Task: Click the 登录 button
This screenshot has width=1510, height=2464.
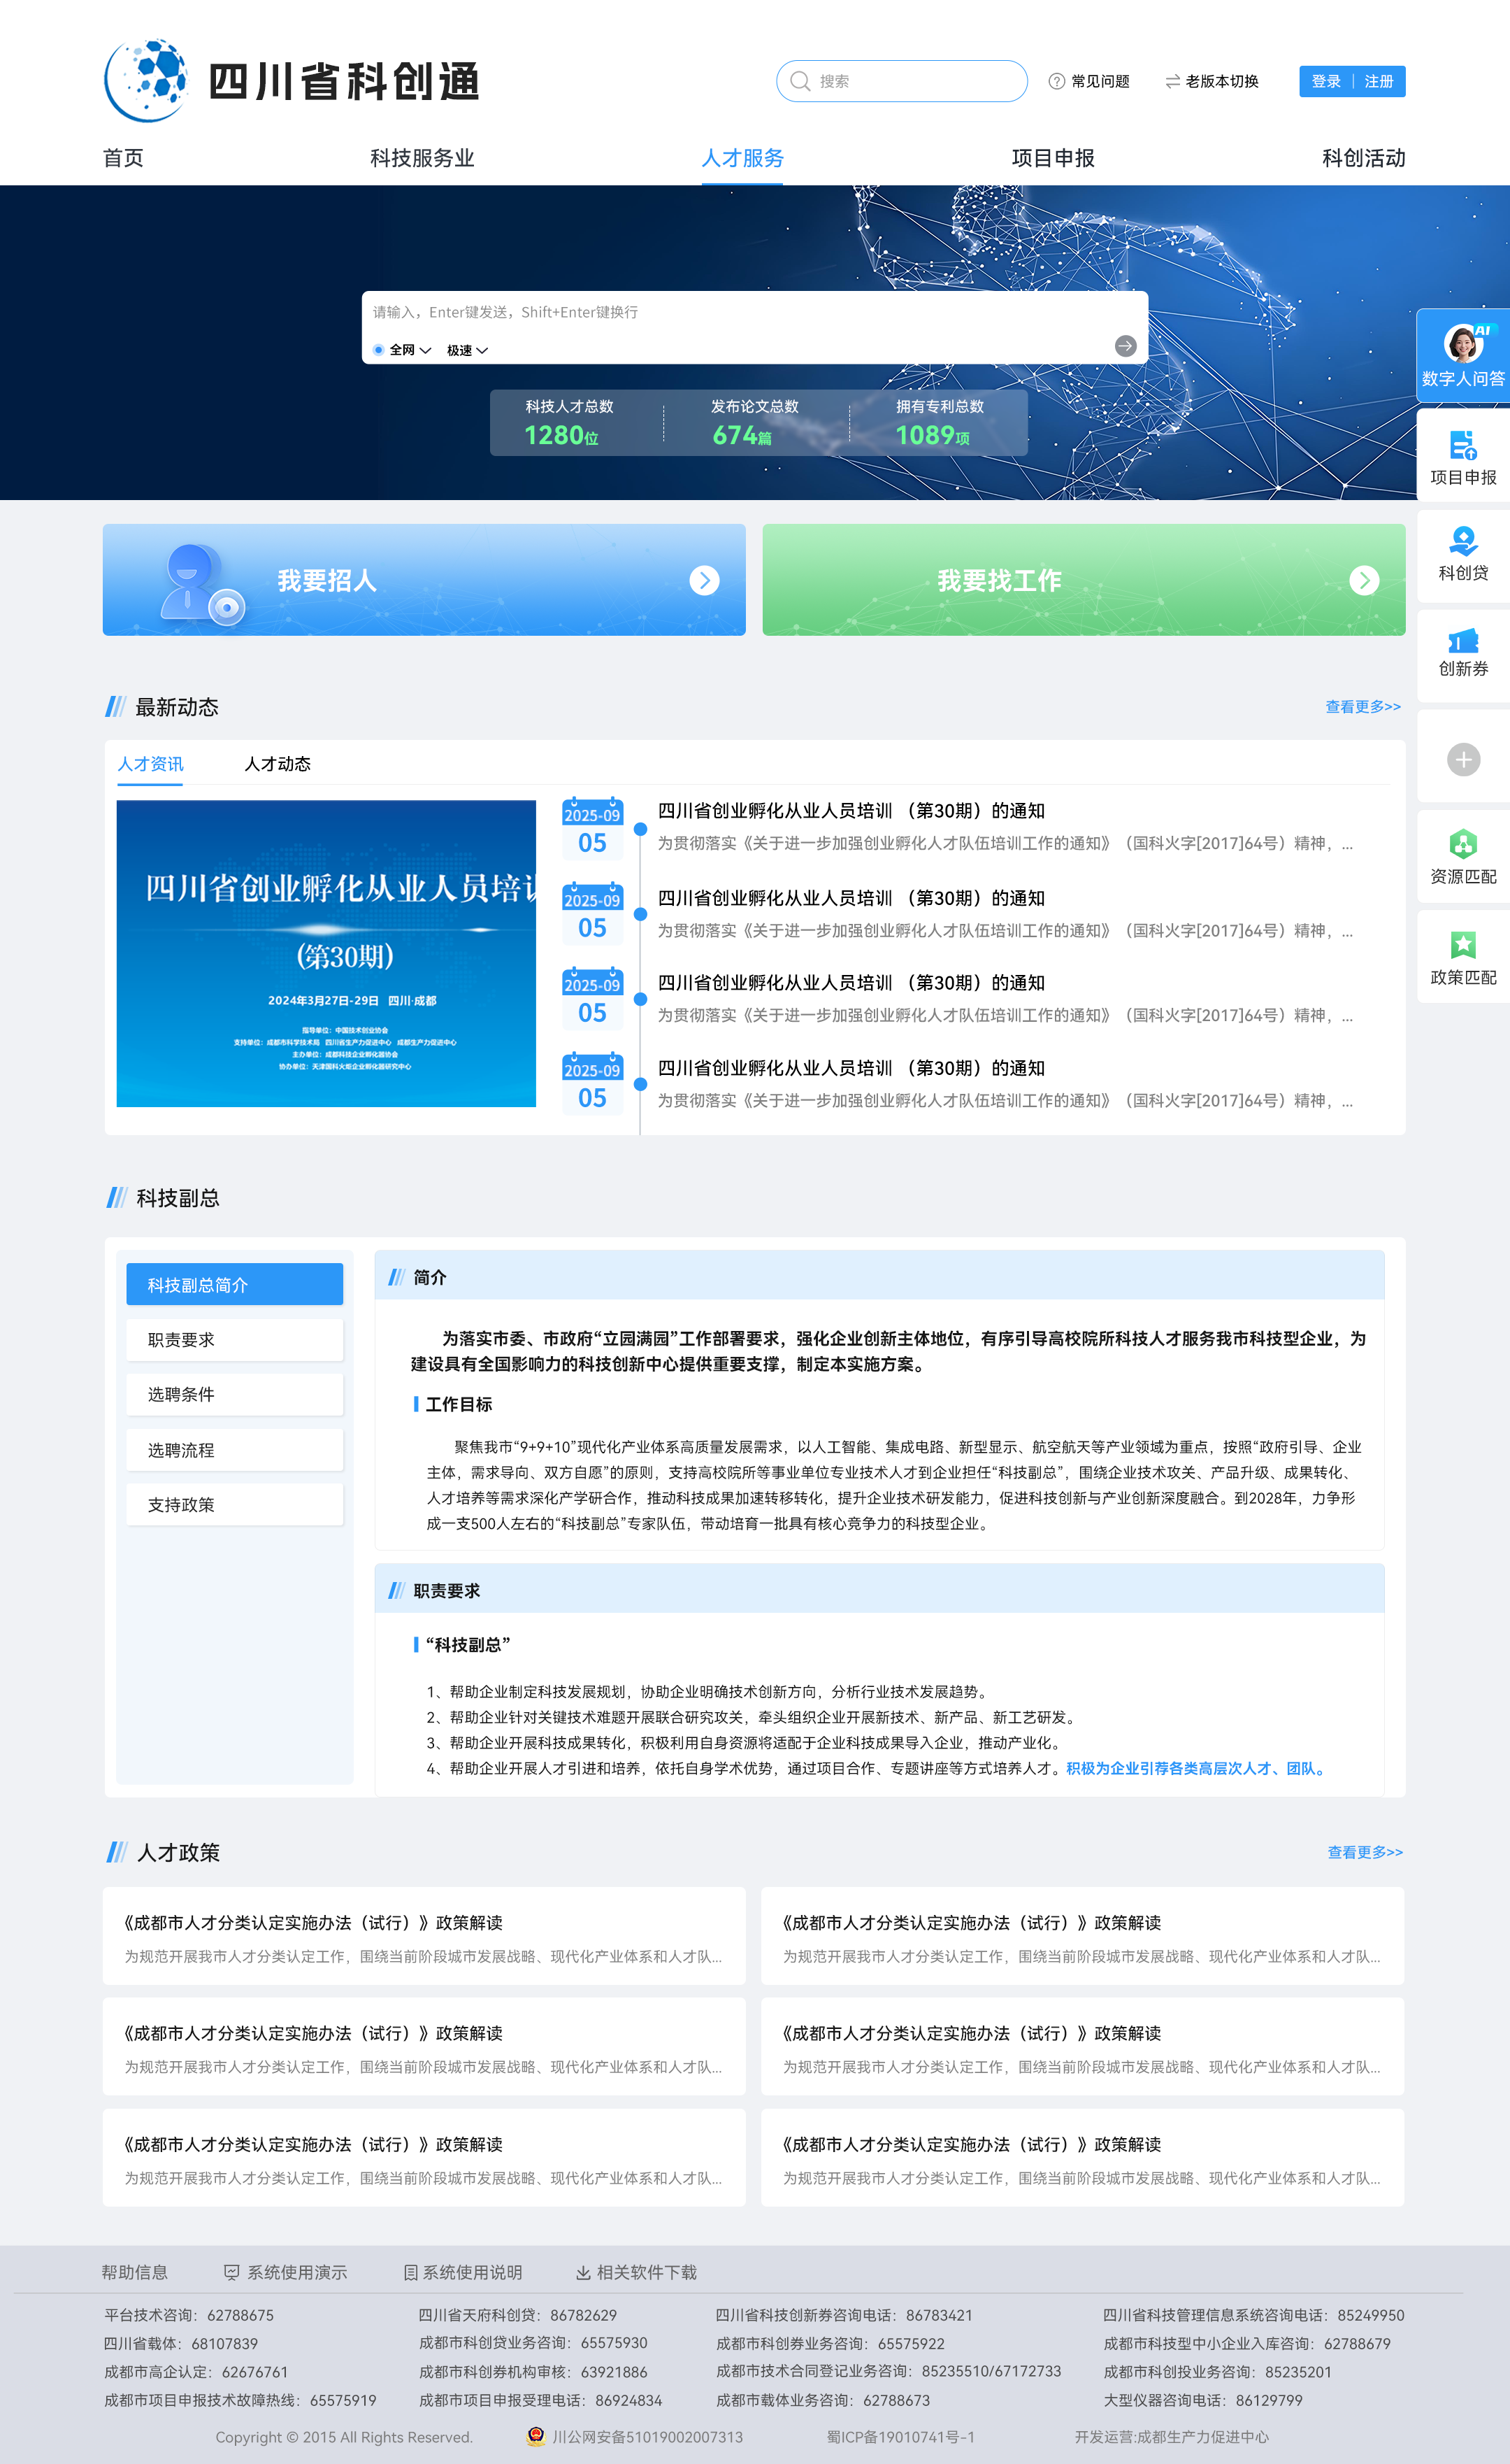Action: coord(1326,82)
